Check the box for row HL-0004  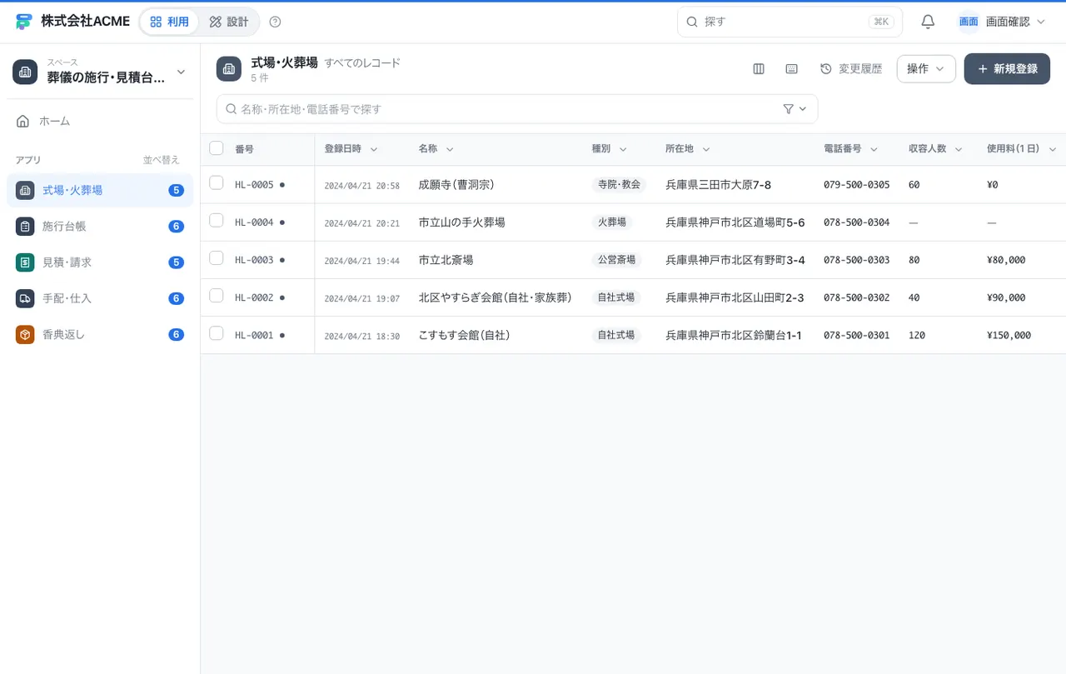pos(217,220)
